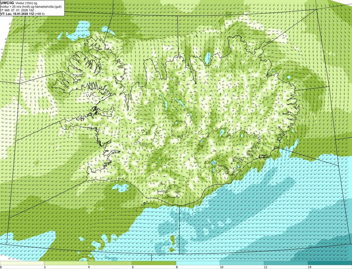Click the 2–4 m/s light green legend swatch
Screen dimensions: 352x269
tap(66, 263)
